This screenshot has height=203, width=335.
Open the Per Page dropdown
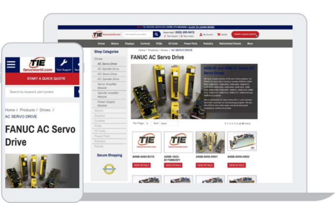[x=148, y=123]
